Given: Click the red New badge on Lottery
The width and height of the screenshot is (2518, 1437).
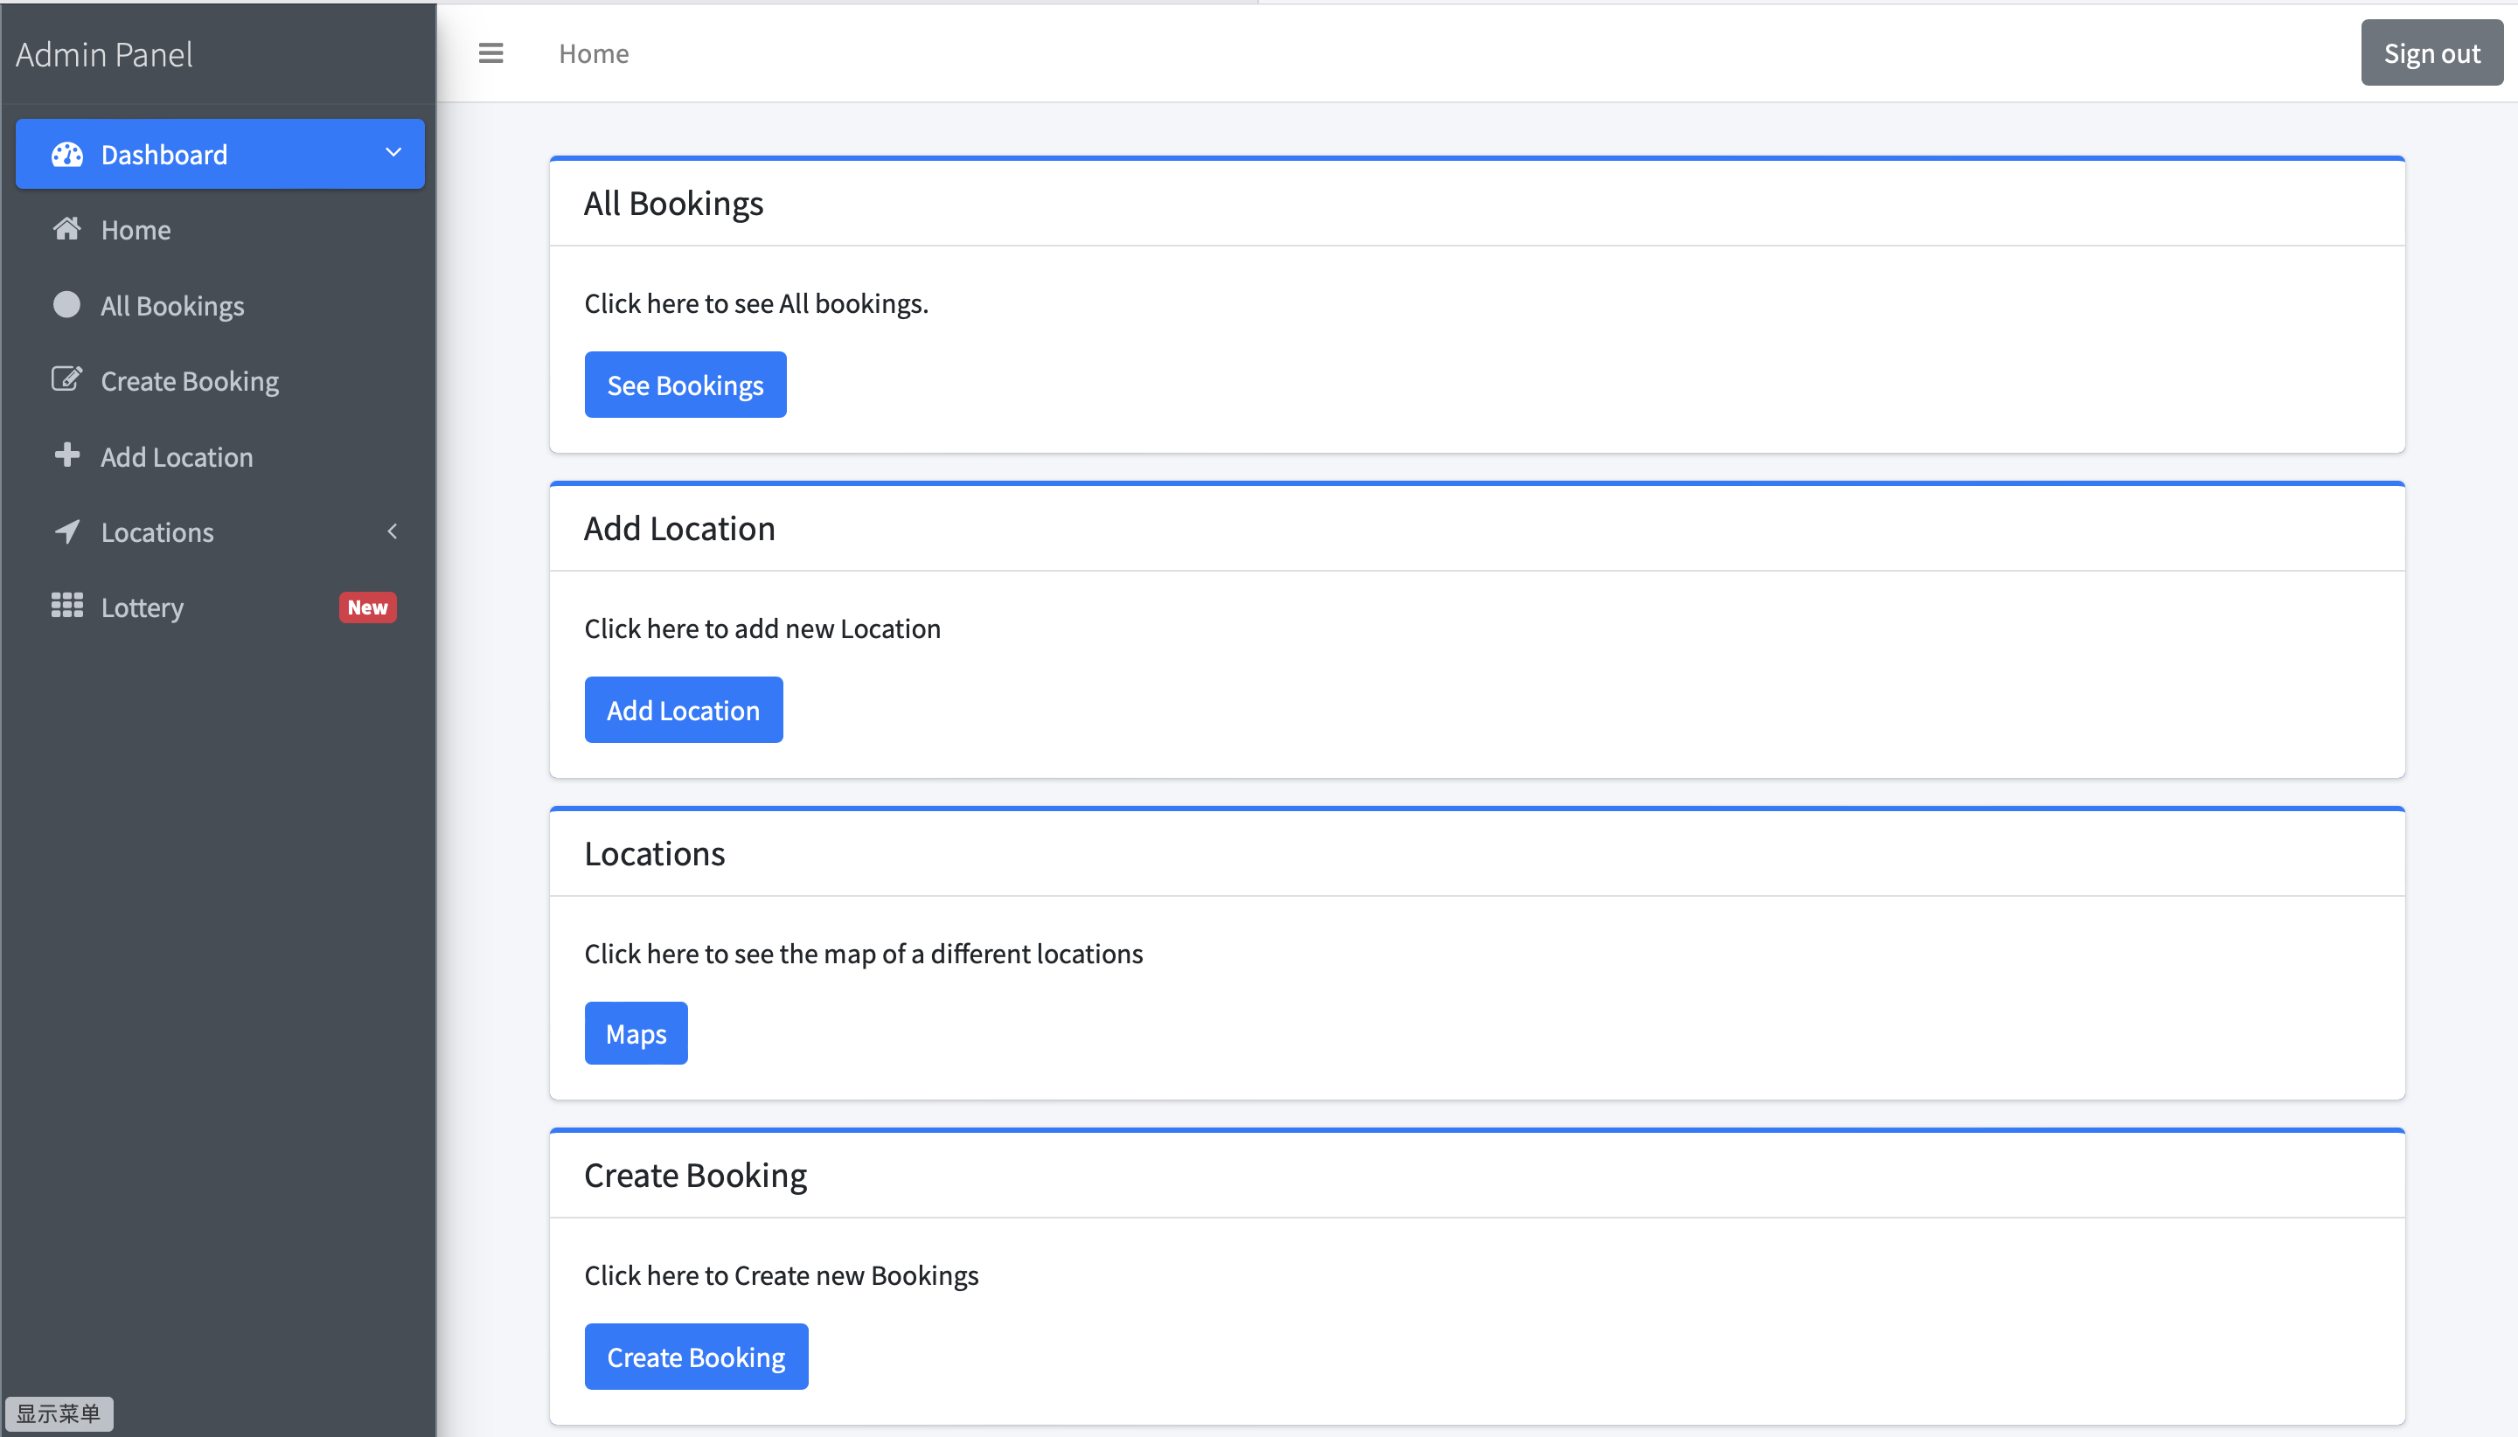Looking at the screenshot, I should (x=367, y=606).
